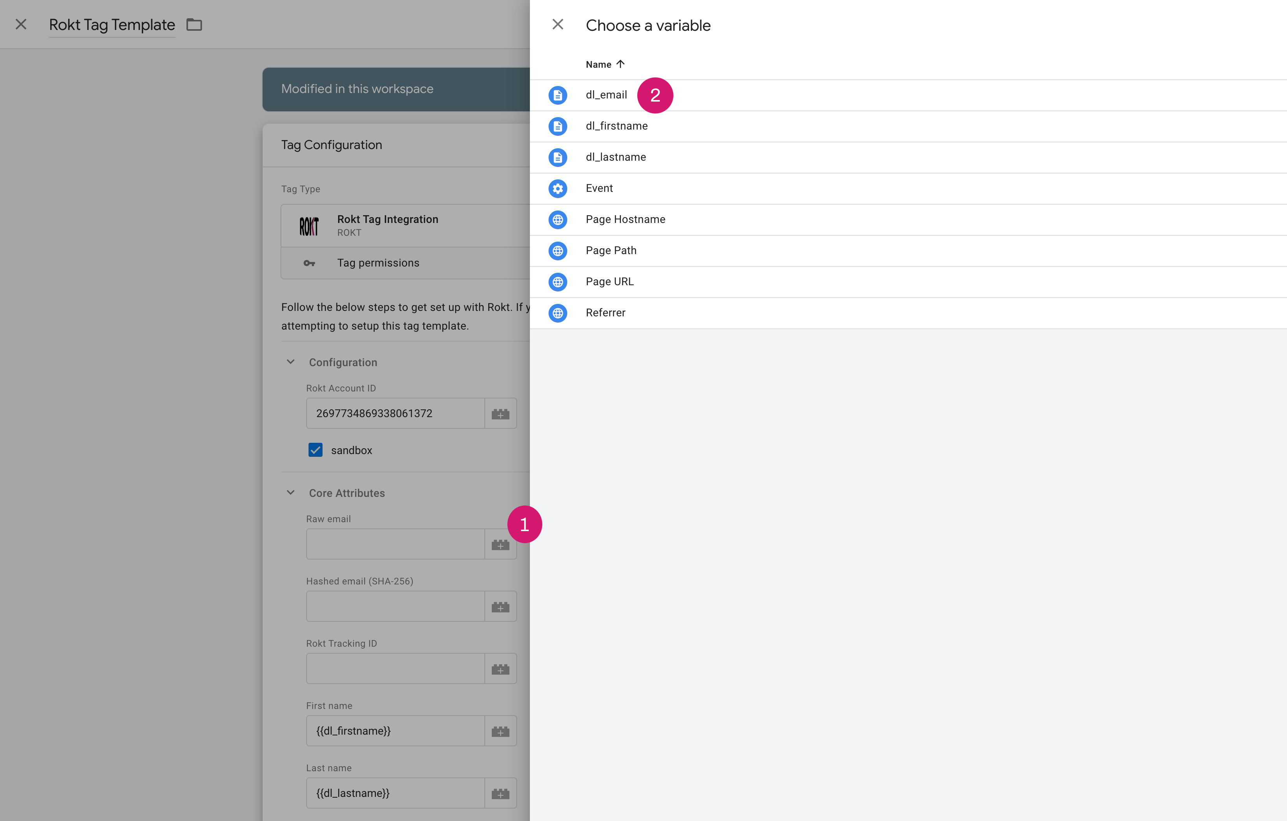Screen dimensions: 1287x821
Task: Select the dl_firstname variable
Action: click(x=908, y=126)
